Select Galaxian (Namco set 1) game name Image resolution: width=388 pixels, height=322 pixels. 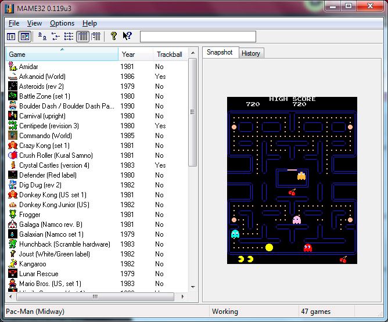(x=51, y=234)
